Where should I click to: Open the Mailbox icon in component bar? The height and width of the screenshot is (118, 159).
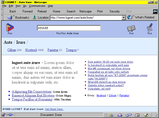point(120,115)
